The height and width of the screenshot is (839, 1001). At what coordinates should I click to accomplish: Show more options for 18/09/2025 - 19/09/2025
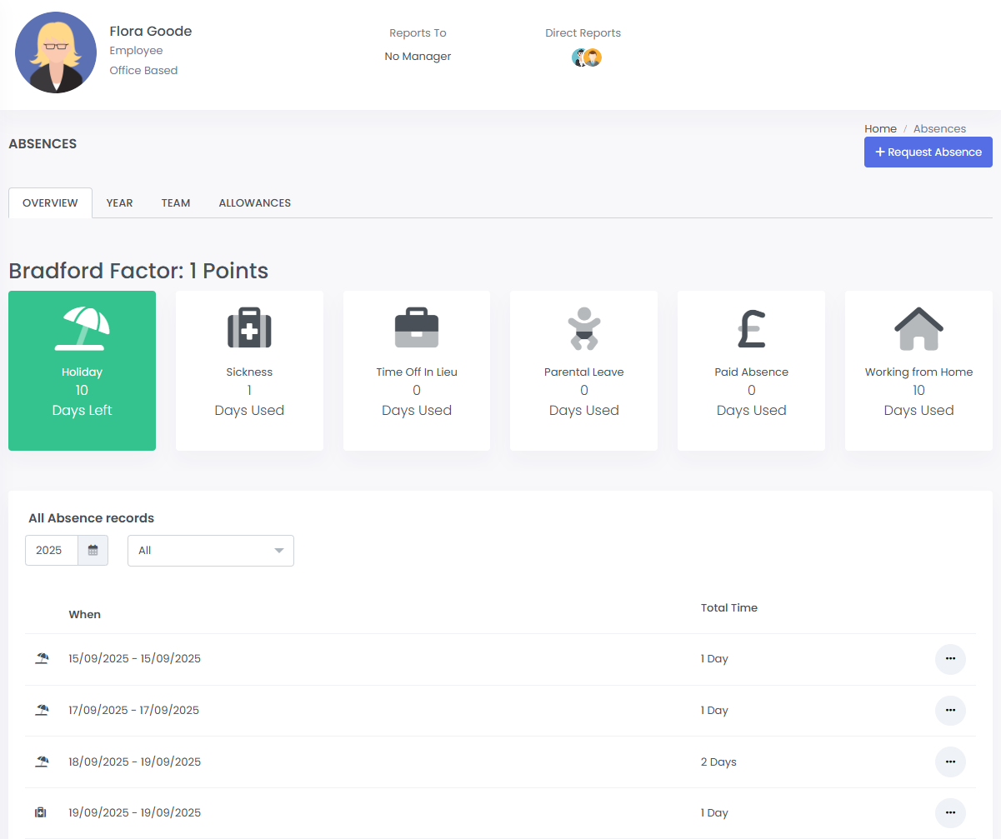coord(950,762)
